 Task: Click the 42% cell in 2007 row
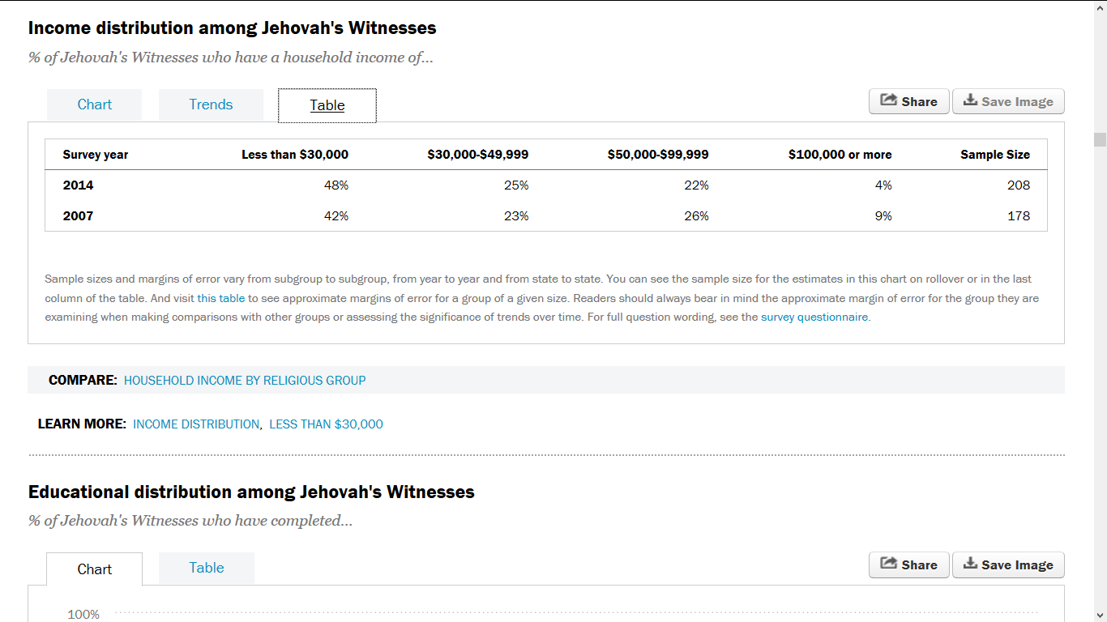pos(336,216)
